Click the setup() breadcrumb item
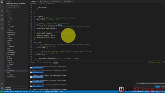The height and width of the screenshot is (93, 165). click(52, 4)
